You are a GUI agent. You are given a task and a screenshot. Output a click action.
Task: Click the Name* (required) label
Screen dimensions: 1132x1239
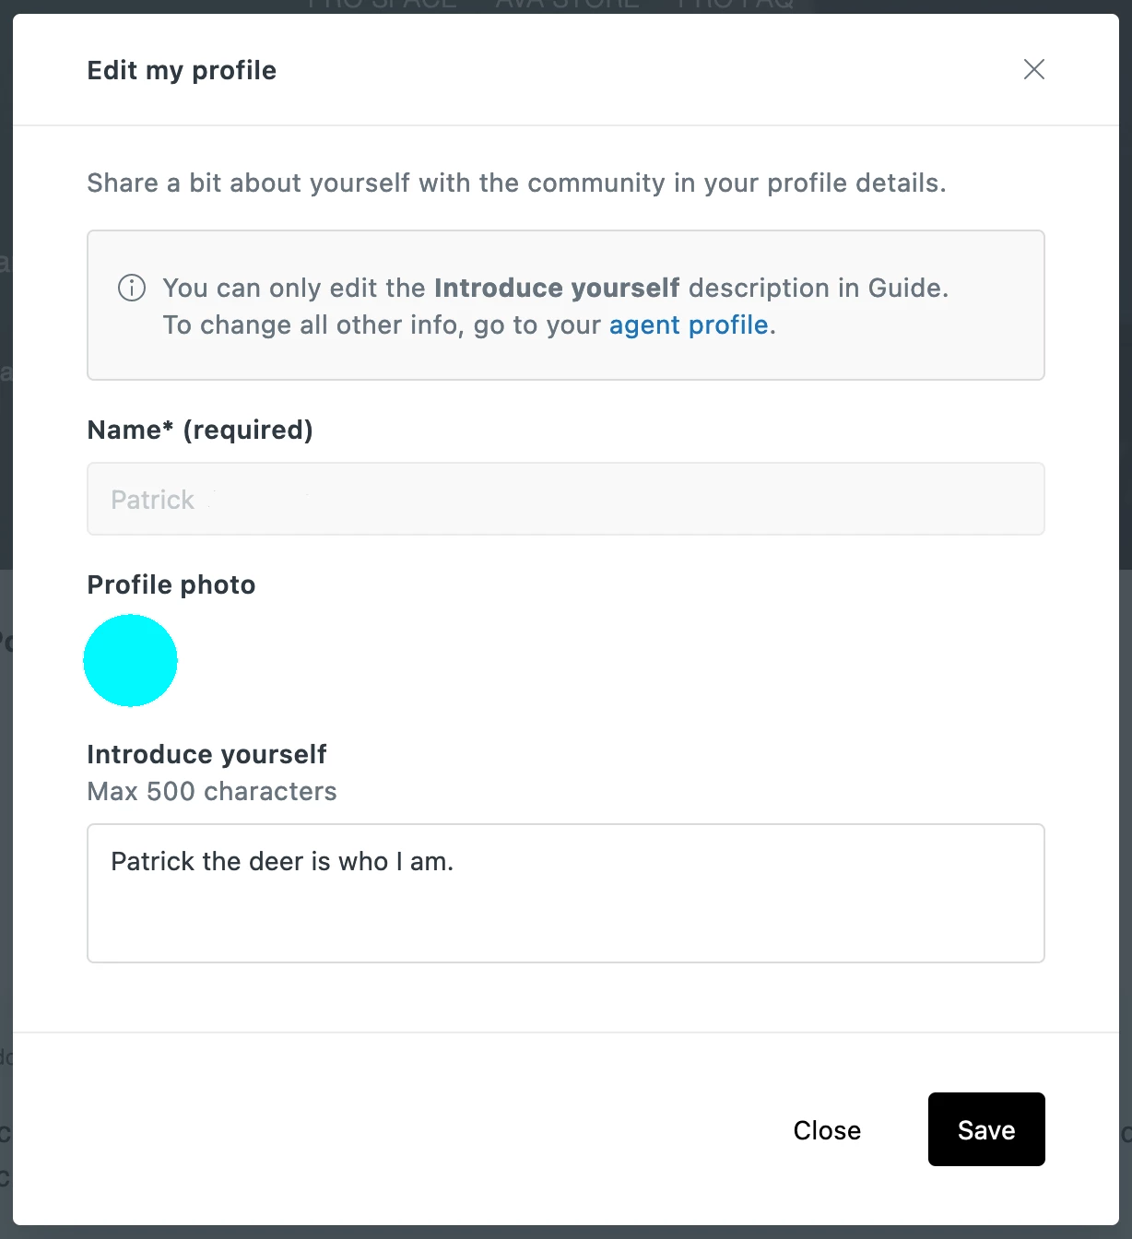click(200, 430)
